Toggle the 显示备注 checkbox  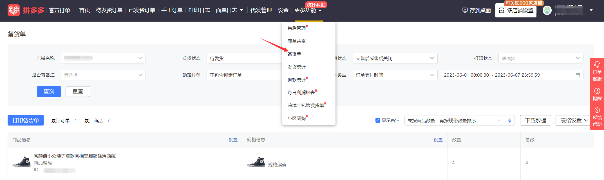tap(378, 120)
